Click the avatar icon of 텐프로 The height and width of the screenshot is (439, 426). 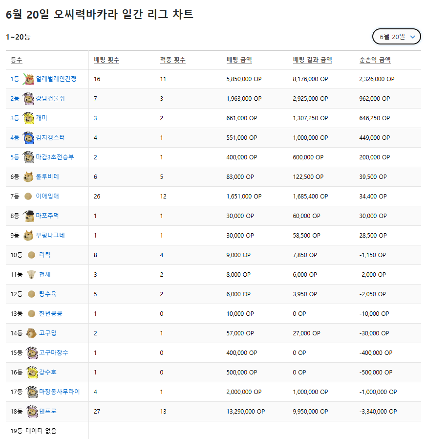point(32,411)
